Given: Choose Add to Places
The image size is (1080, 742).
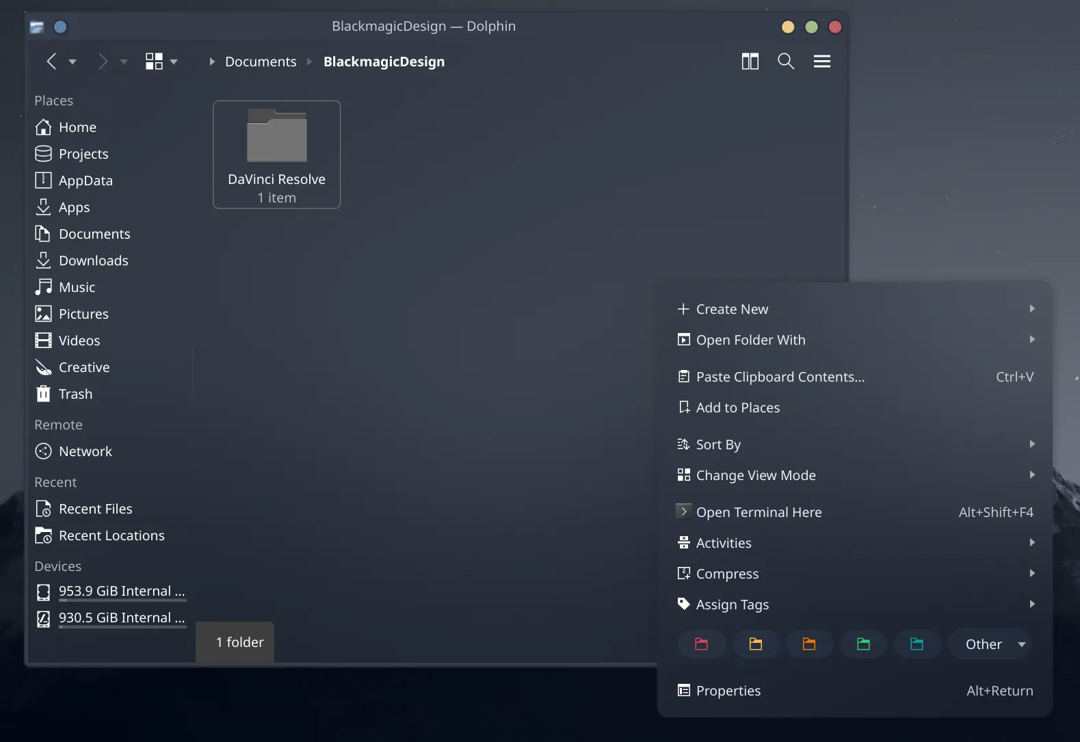Looking at the screenshot, I should click(855, 408).
